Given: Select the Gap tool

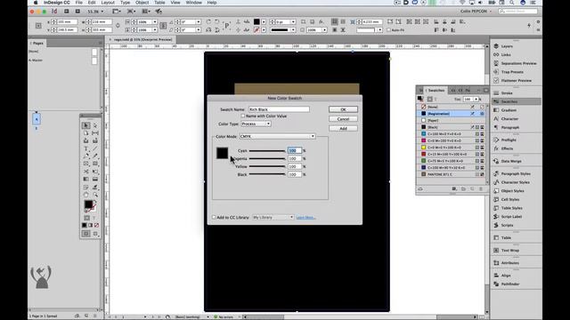Looking at the screenshot, I should [95, 133].
